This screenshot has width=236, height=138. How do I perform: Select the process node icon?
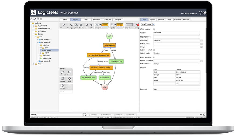(129, 25)
